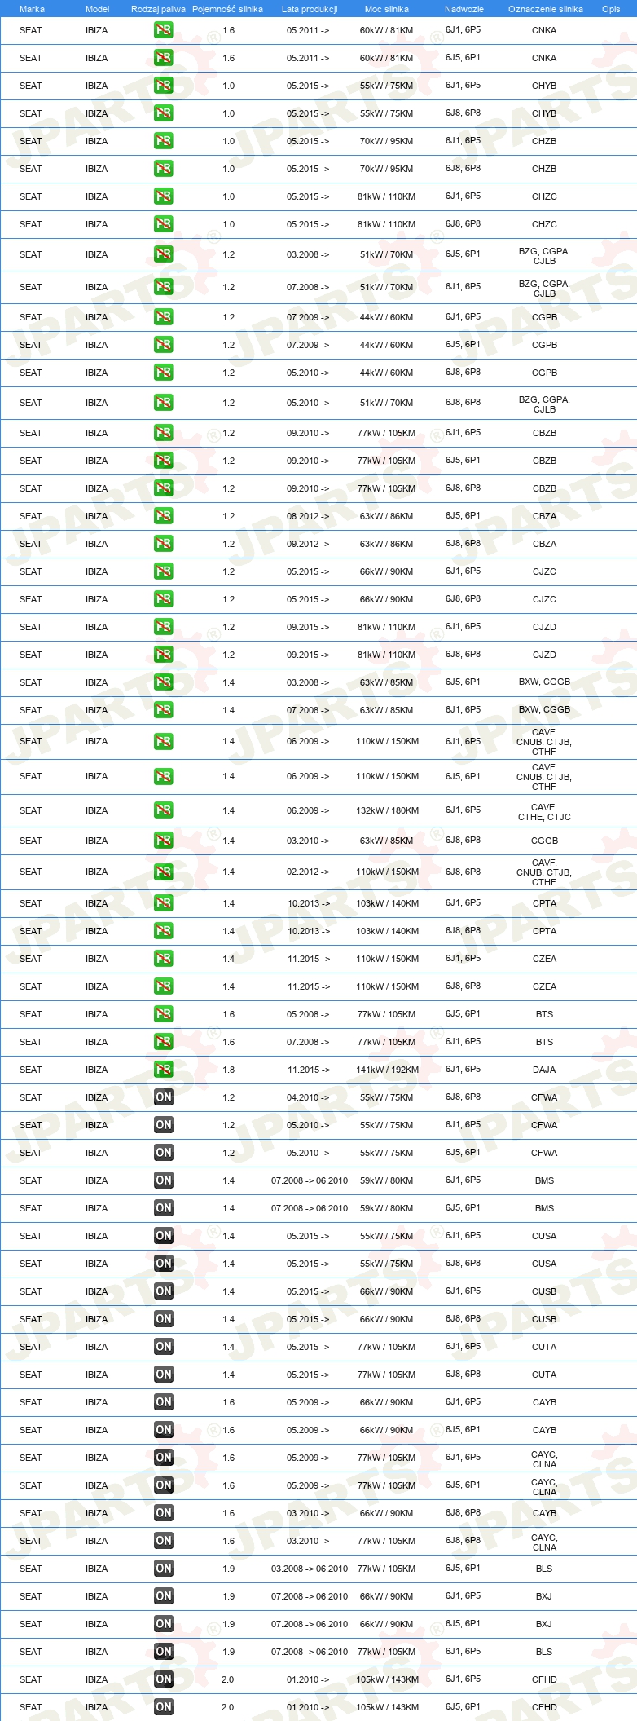Viewport: 637px width, 1721px height.
Task: Click the BTS code in the 07.2008 row
Action: coord(544,1042)
